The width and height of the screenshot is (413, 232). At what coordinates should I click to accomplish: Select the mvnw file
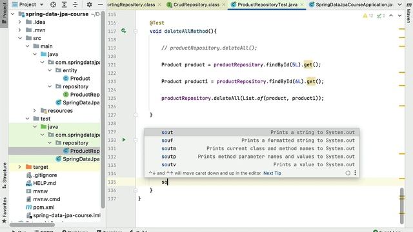pyautogui.click(x=37, y=191)
